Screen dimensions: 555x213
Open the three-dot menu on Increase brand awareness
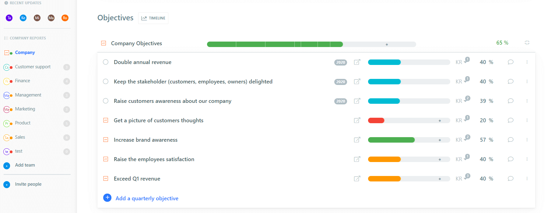[527, 140]
